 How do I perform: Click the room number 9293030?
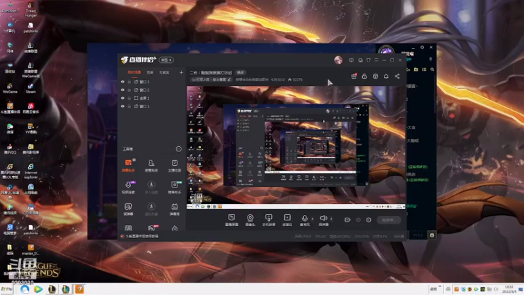[x=278, y=79]
